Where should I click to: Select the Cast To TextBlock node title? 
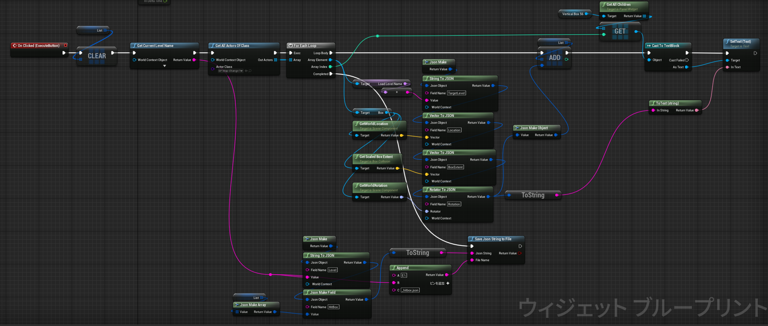(x=665, y=46)
